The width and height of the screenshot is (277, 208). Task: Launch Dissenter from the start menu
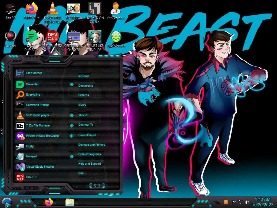(x=32, y=84)
